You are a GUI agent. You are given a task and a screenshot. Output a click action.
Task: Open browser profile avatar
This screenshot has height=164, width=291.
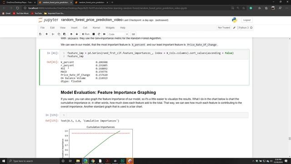point(273,8)
